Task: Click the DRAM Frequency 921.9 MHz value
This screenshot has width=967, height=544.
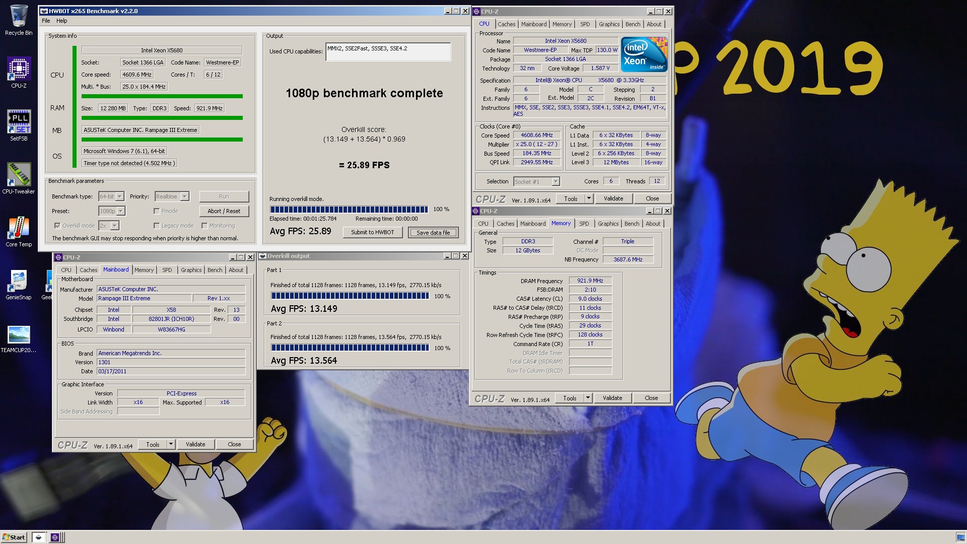Action: 590,281
